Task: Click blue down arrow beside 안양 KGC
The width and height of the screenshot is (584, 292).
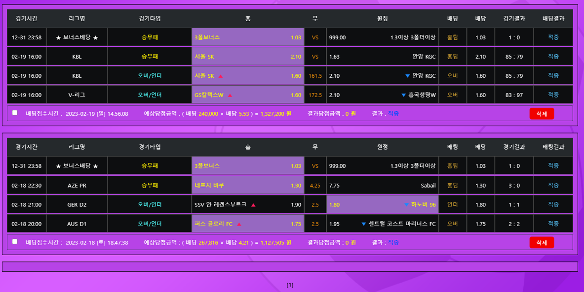Action: click(407, 76)
